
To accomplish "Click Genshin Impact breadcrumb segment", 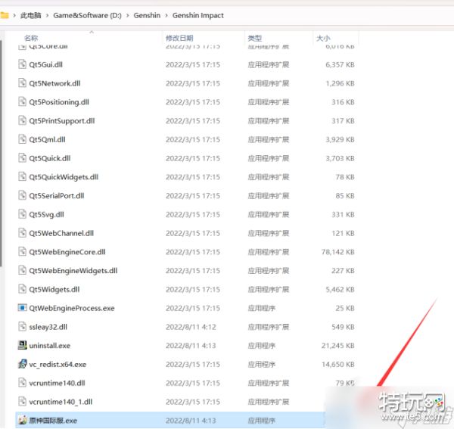I will coord(198,15).
